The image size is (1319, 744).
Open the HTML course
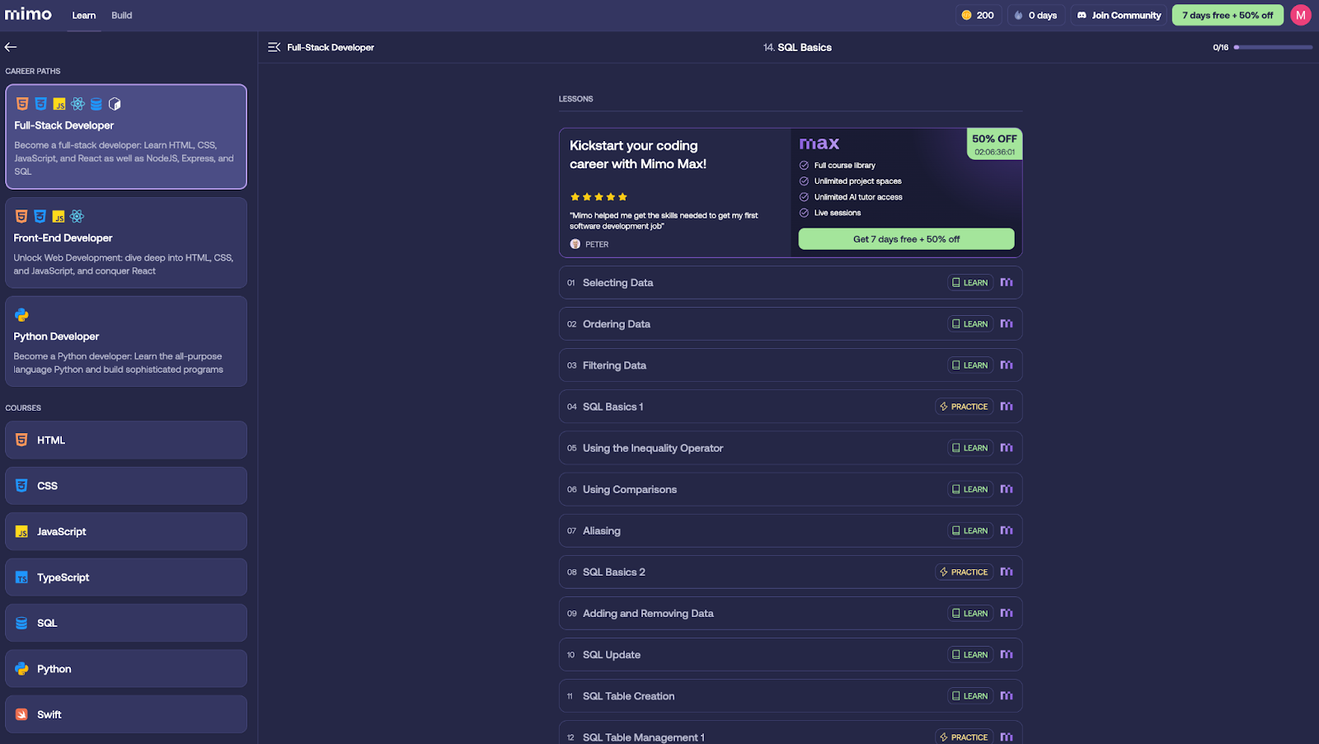[x=126, y=440]
